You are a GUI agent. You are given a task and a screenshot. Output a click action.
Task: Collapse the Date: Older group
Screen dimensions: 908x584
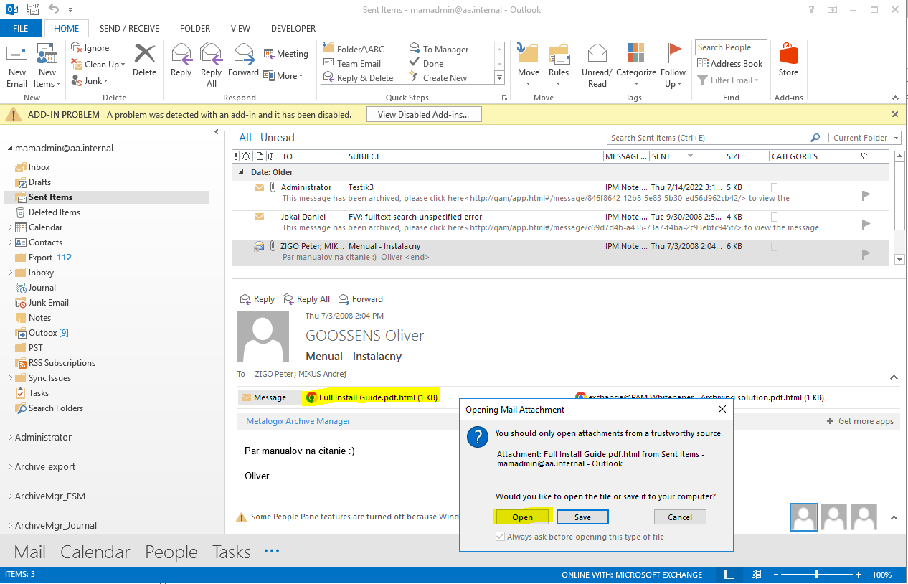point(240,172)
